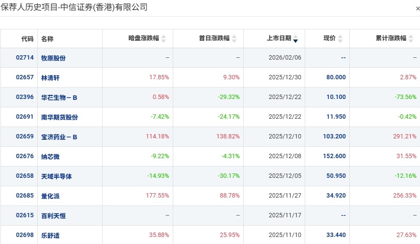Select the 现价 header label
Image resolution: width=420 pixels, height=244 pixels.
tap(329, 38)
